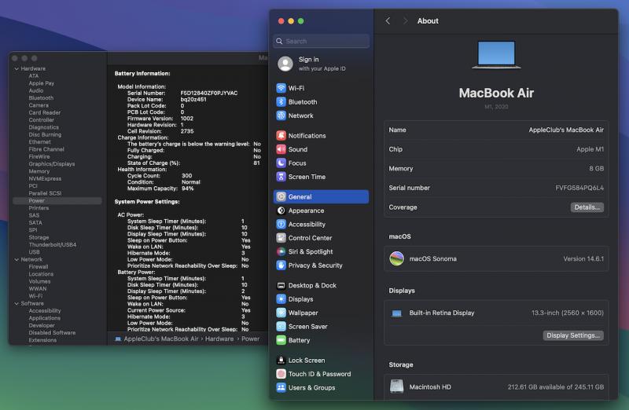
Task: Select Memory in System Information sidebar
Action: 39,171
